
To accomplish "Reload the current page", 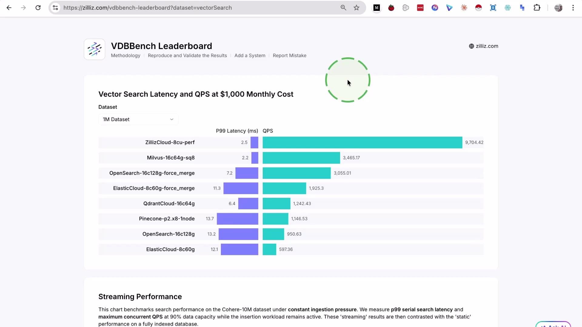I will pos(38,8).
